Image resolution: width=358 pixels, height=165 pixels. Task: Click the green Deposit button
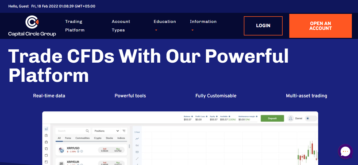tap(272, 118)
